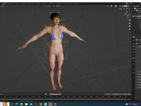
Task: Play the animation forward
Action: click(56, 94)
